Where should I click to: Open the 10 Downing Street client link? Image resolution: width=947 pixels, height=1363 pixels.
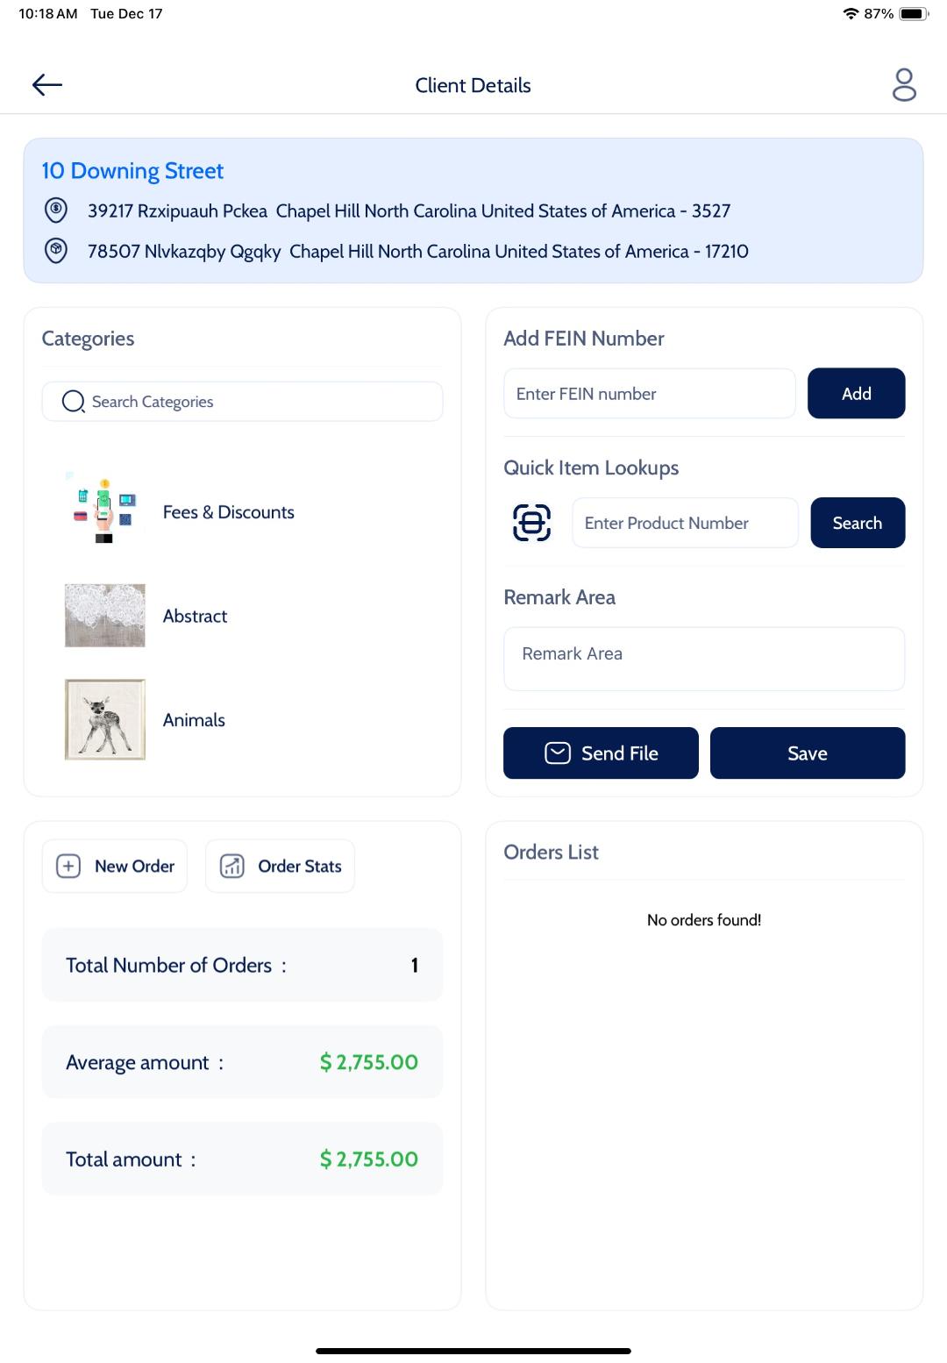click(132, 170)
